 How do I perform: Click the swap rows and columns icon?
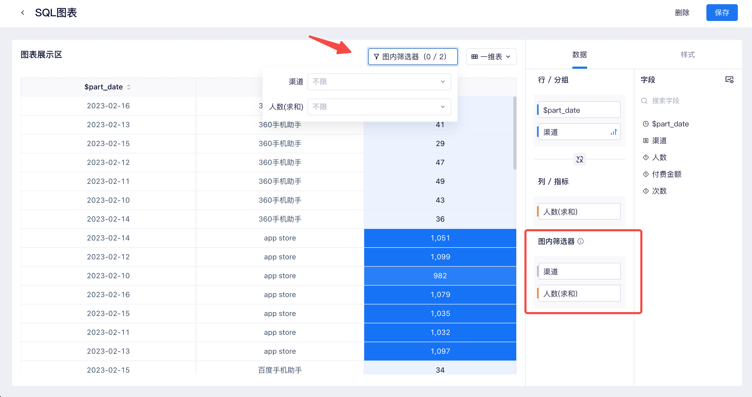tap(579, 159)
